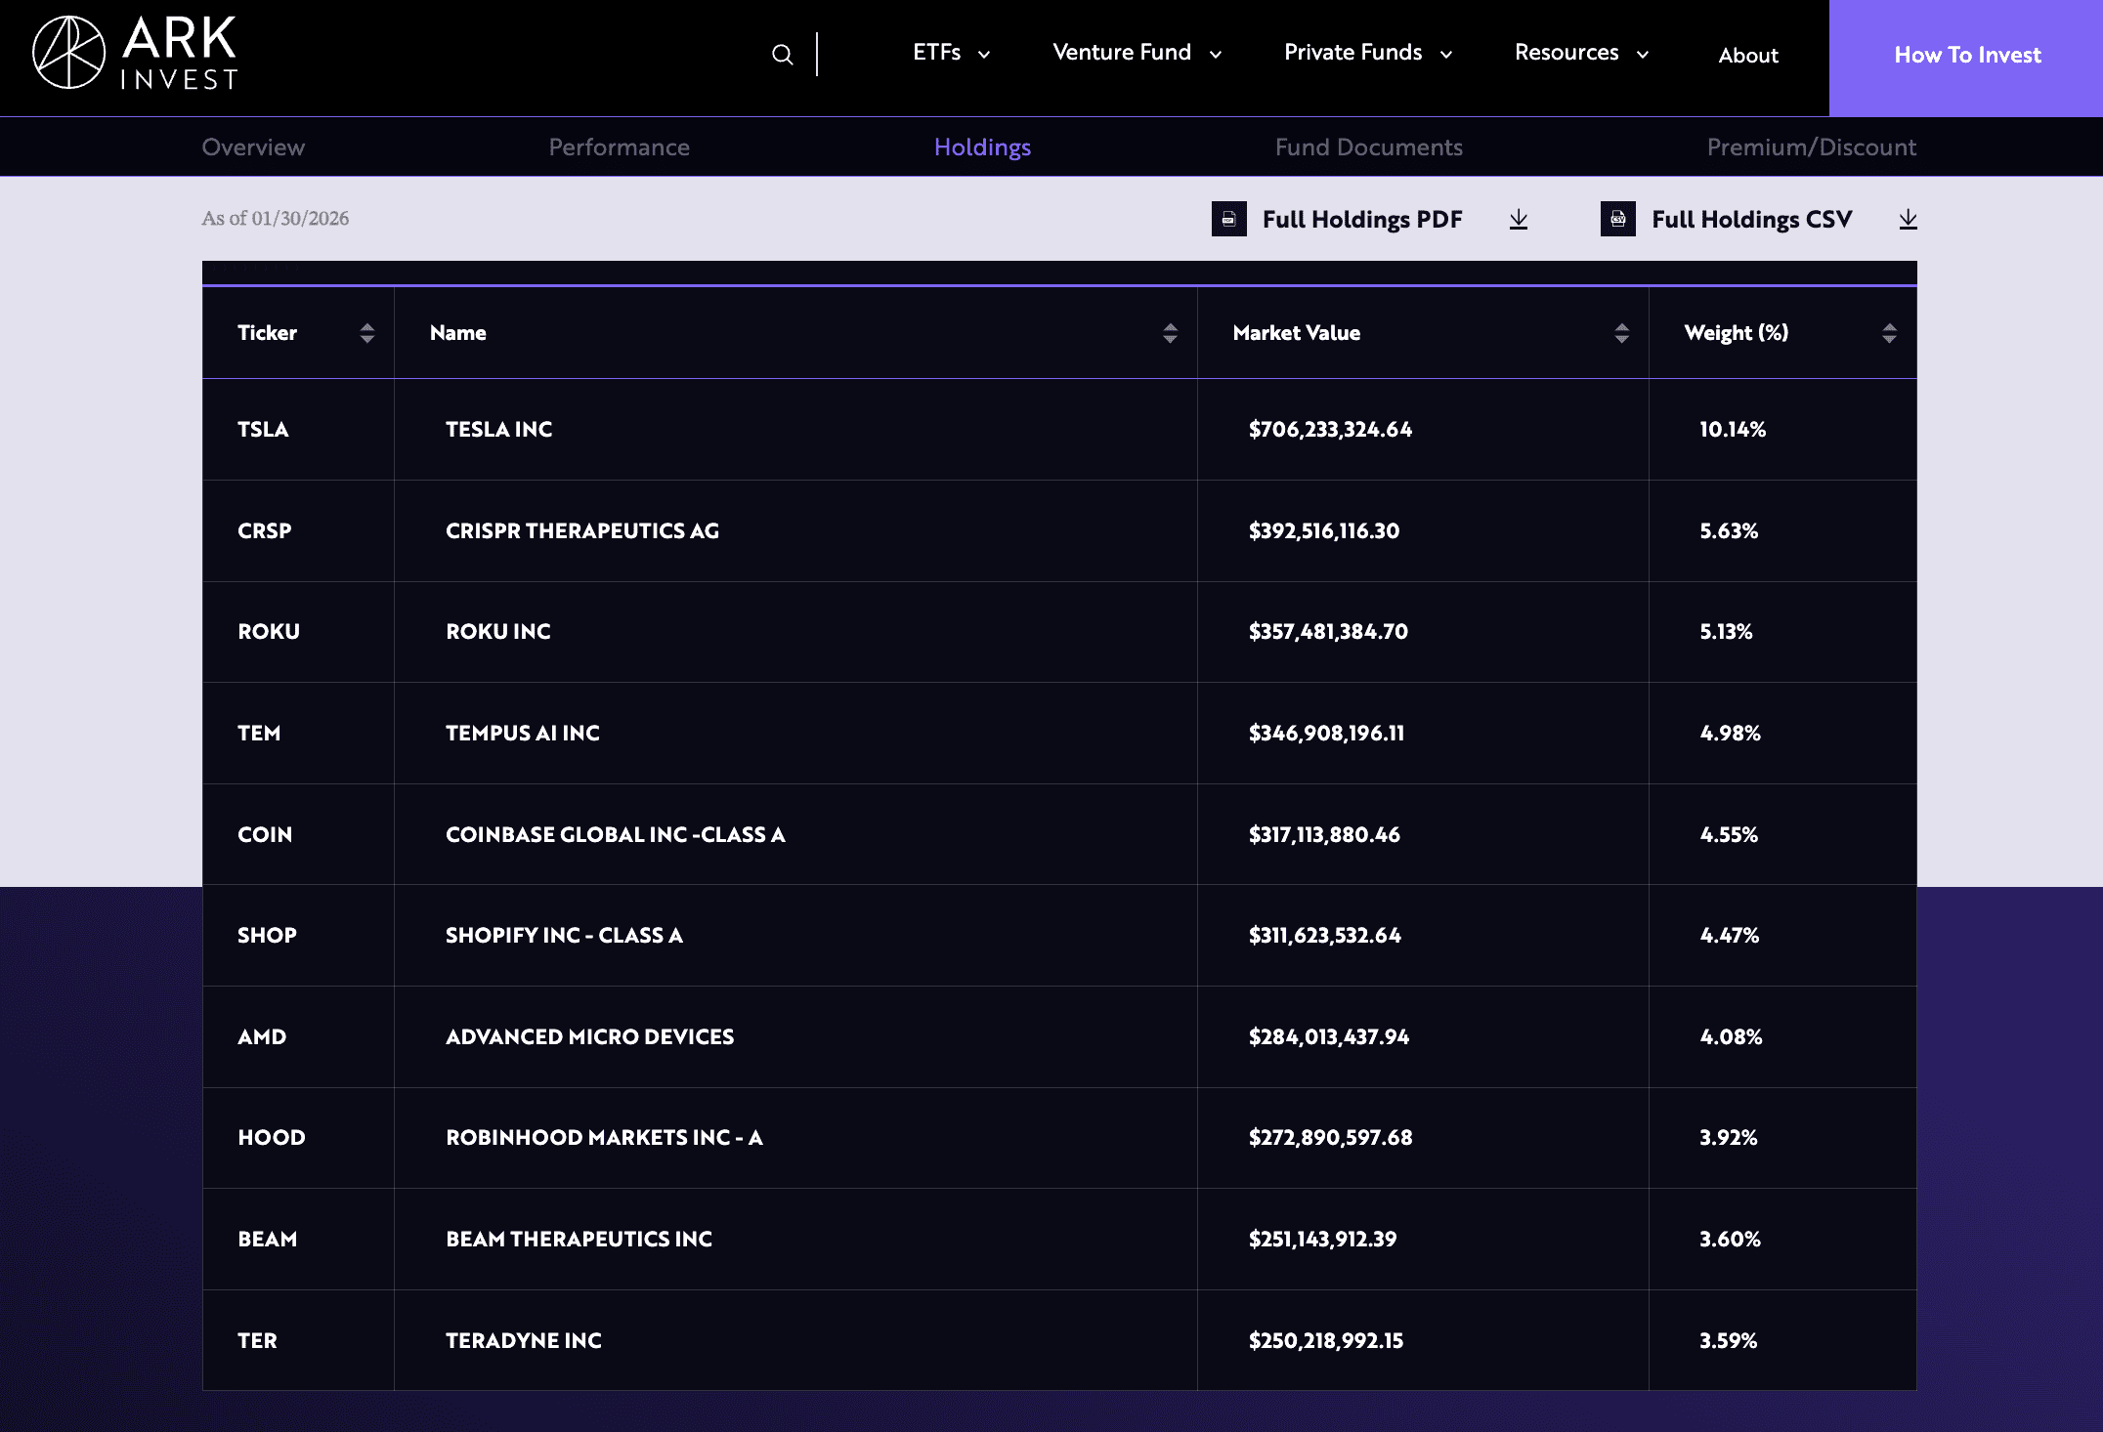Open the search magnifier icon
The image size is (2103, 1432).
click(x=783, y=55)
